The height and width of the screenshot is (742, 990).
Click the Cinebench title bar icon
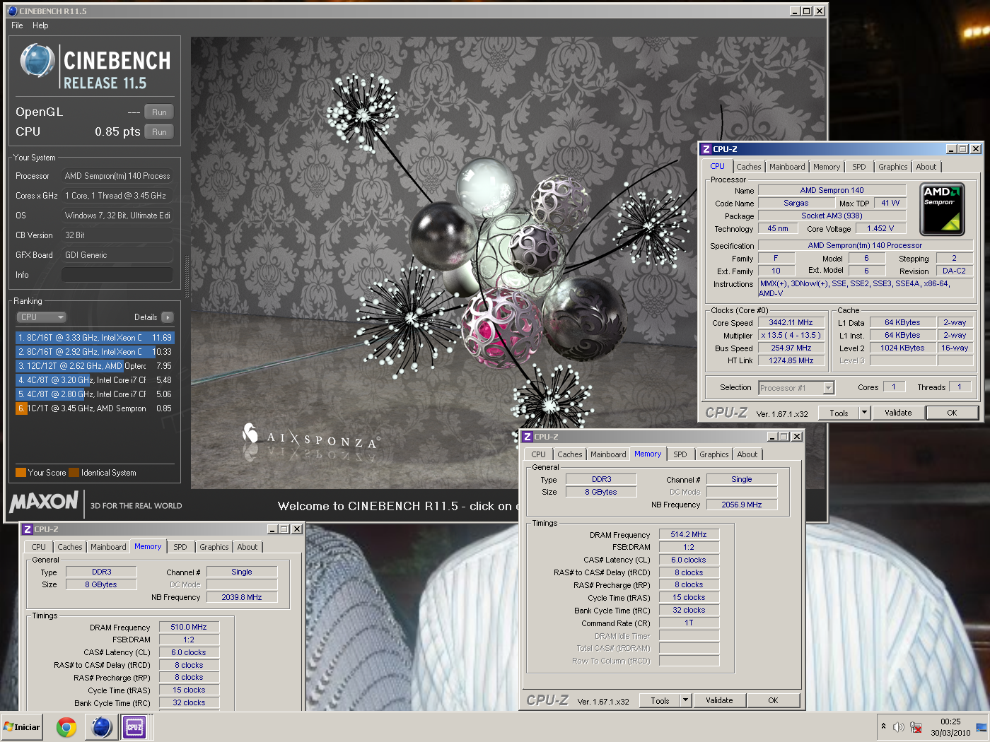(12, 11)
